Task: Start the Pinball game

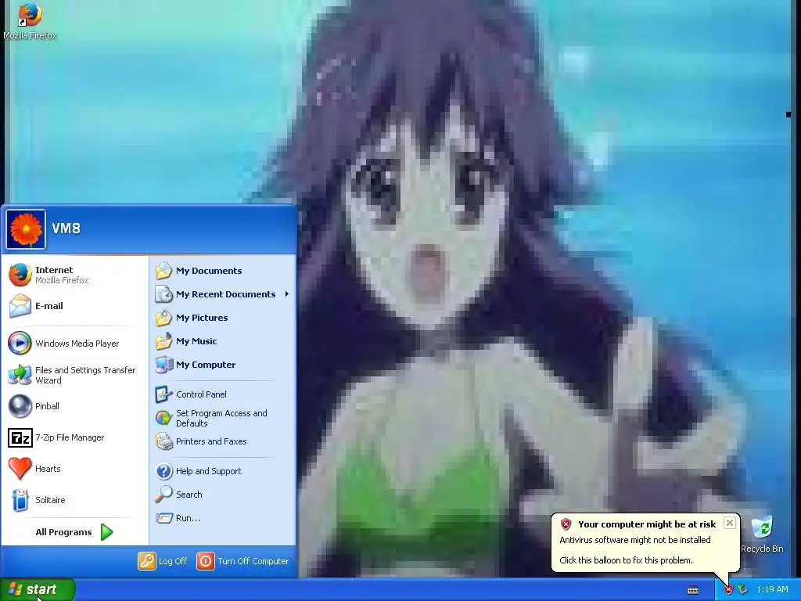Action: click(x=75, y=406)
